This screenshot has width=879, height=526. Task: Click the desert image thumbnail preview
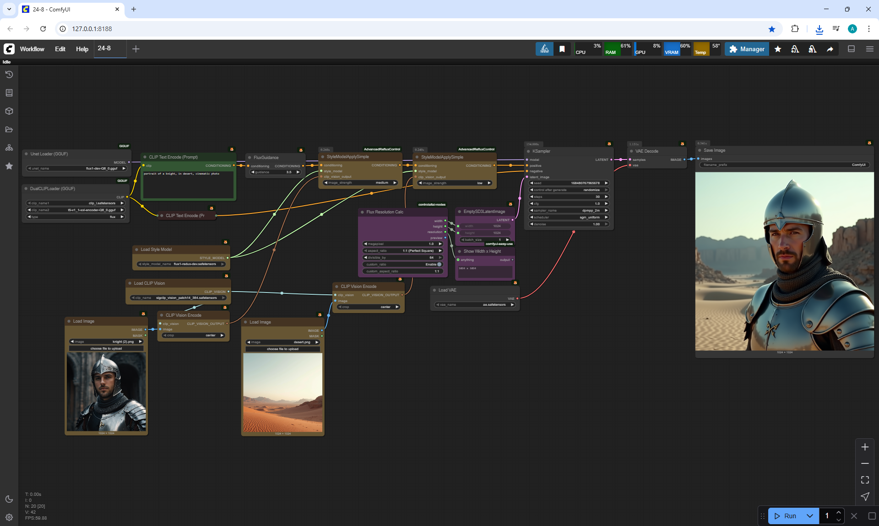coord(282,392)
